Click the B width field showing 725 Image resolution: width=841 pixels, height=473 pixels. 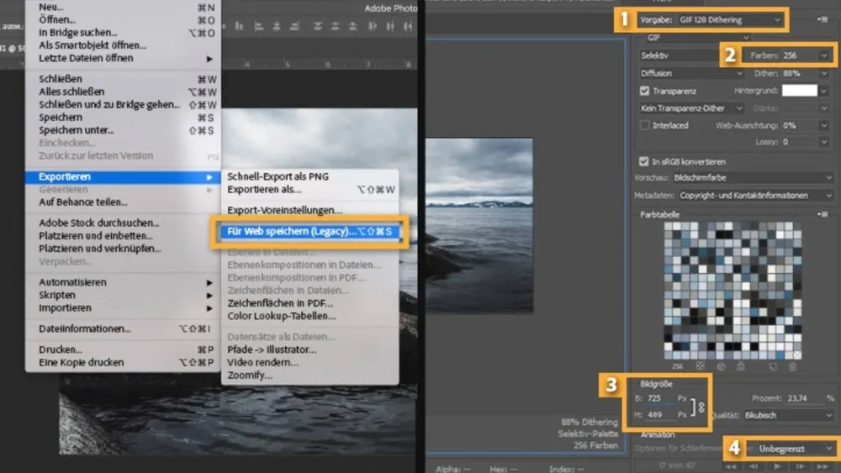(659, 398)
